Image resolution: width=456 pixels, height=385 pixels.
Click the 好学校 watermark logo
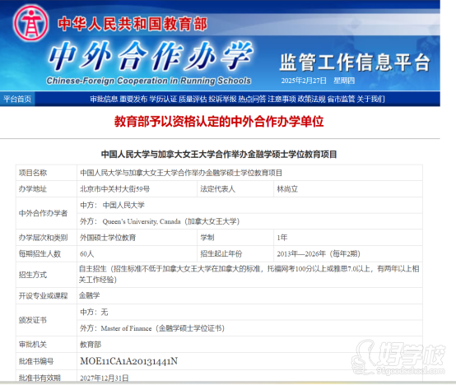tap(398, 357)
